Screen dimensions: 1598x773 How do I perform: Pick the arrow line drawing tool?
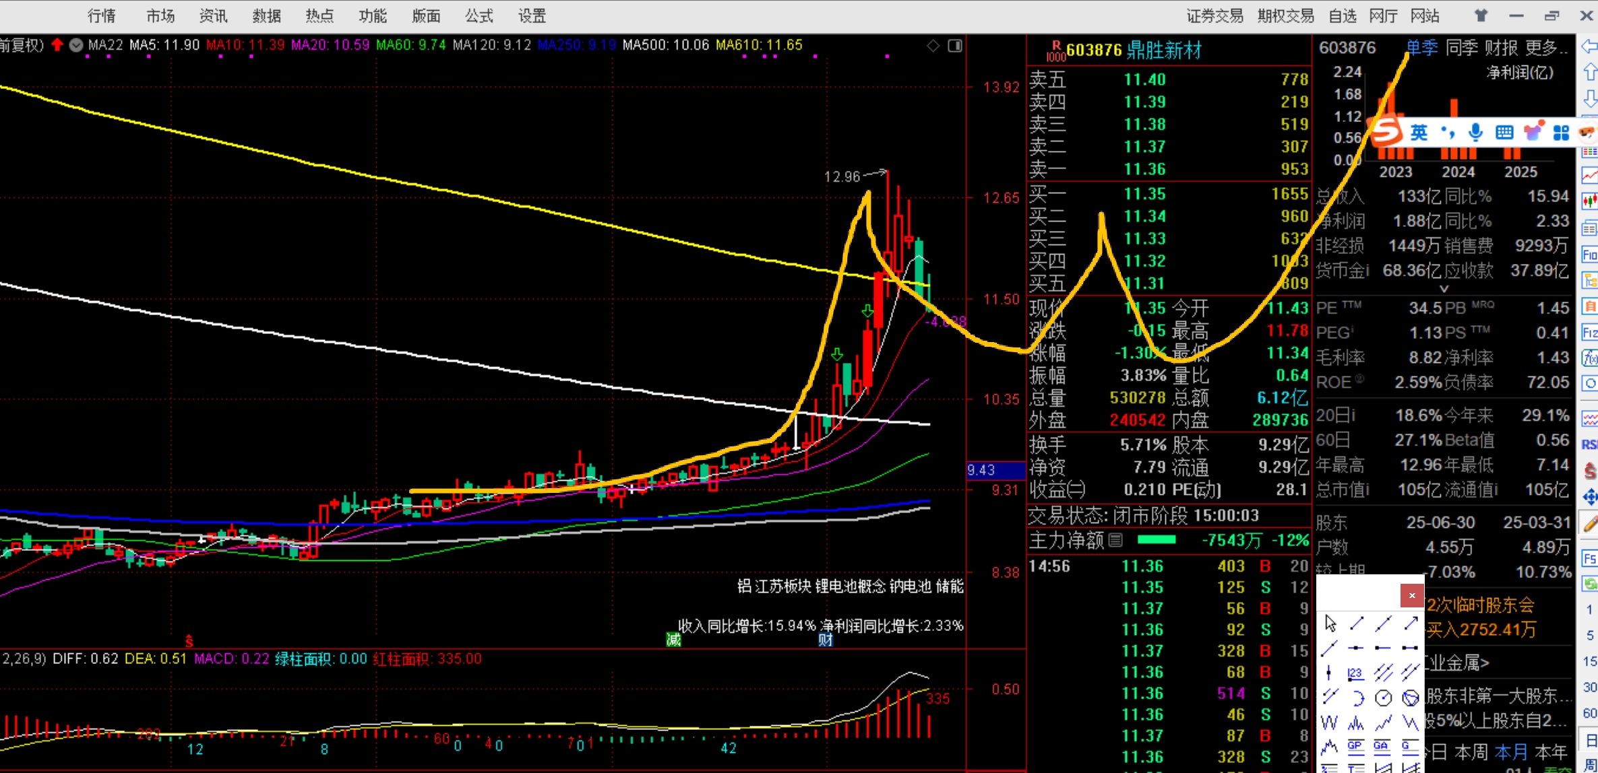1411,623
